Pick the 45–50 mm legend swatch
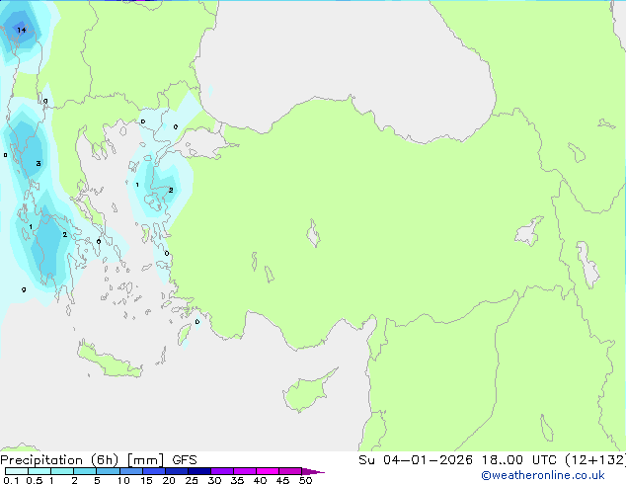 tap(290, 471)
